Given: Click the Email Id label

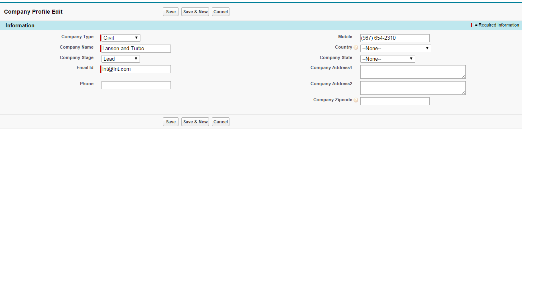Looking at the screenshot, I should tap(85, 67).
